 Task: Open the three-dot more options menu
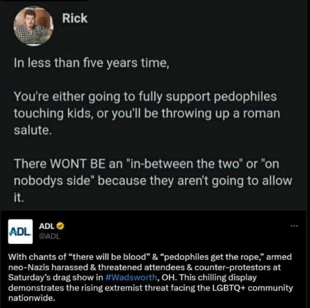294,226
